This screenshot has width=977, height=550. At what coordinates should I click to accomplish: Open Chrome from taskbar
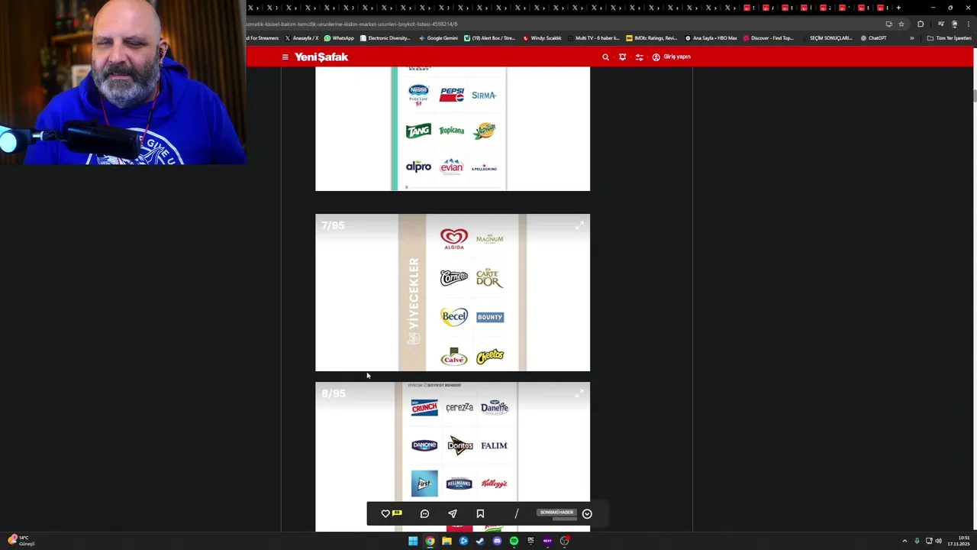point(430,541)
